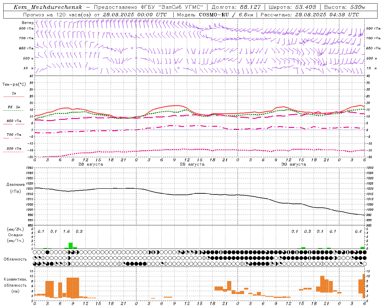Select the Широта: 53.403 header field
Viewport: 382px width, 306px height.
point(292,7)
